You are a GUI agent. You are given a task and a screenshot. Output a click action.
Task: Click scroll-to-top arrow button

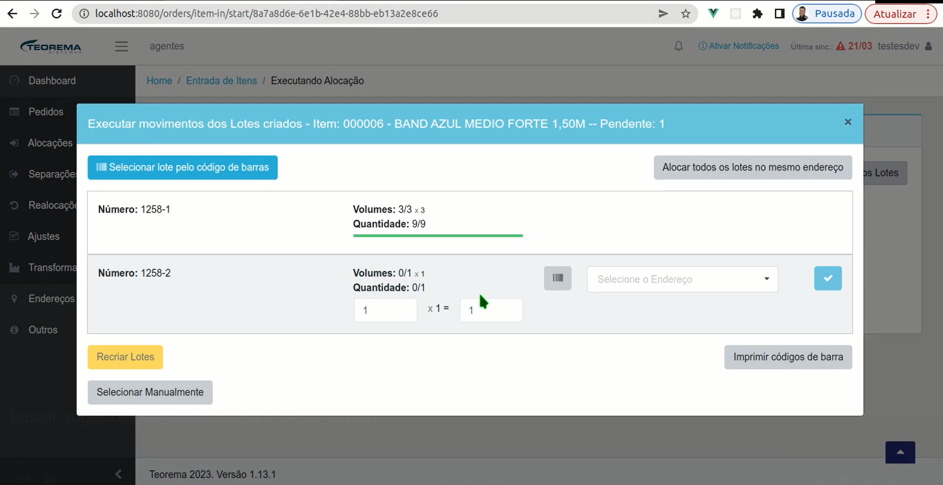900,453
